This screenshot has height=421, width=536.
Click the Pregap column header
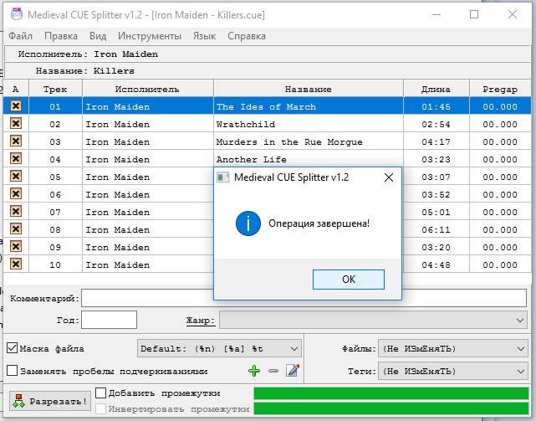[x=500, y=89]
